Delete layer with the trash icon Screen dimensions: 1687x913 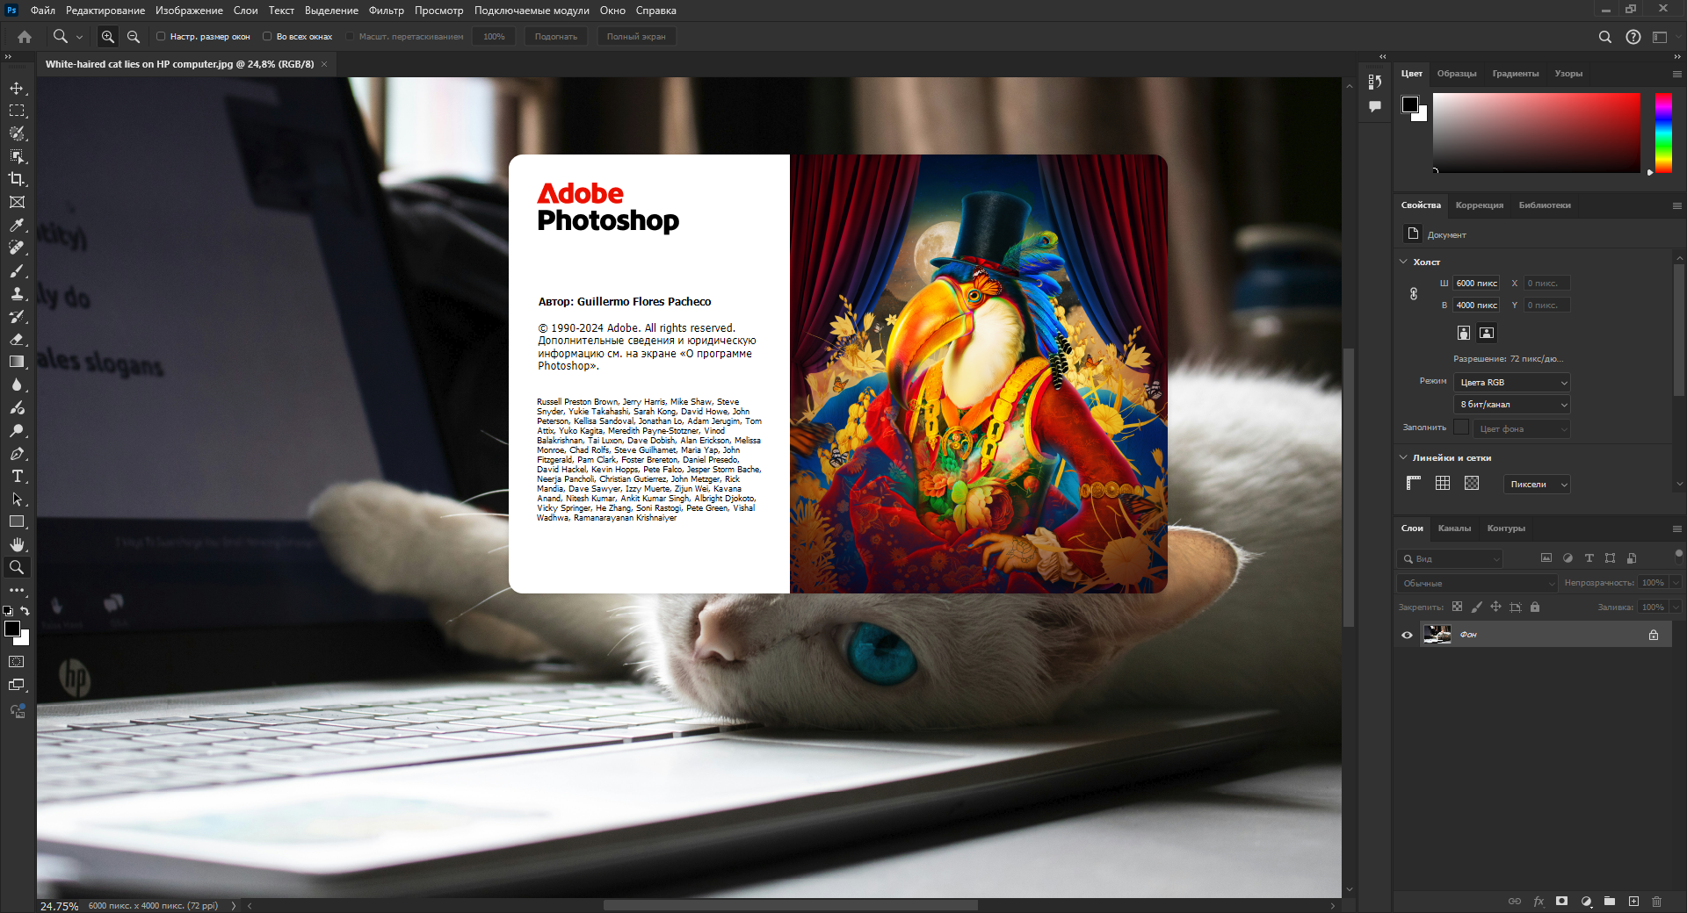pos(1657,902)
